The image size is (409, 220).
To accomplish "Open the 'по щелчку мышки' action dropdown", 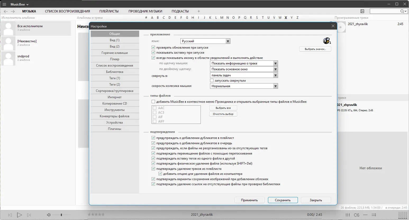I will pyautogui.click(x=244, y=63).
